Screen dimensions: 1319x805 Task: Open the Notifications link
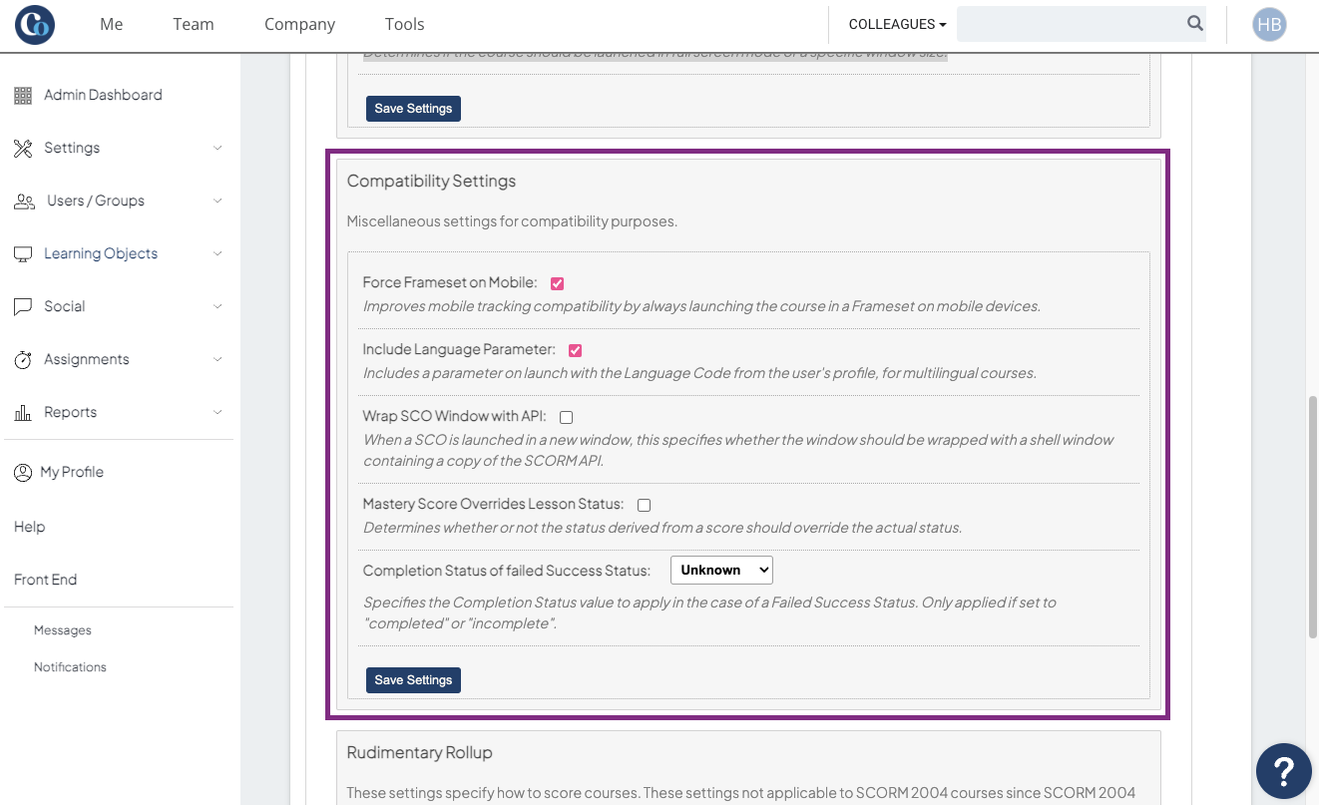coord(70,667)
